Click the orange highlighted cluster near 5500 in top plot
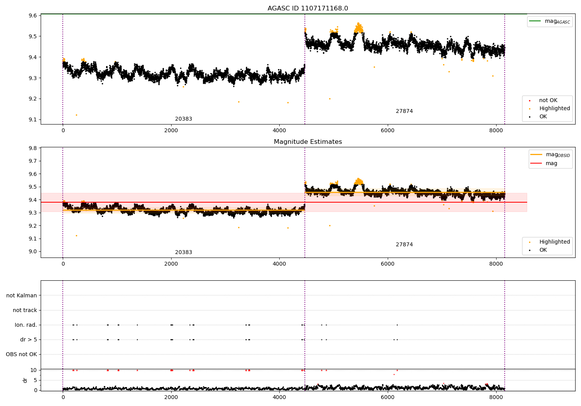581x406 pixels. pos(359,28)
